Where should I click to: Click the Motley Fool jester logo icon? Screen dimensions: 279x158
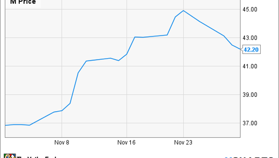(x=10, y=156)
